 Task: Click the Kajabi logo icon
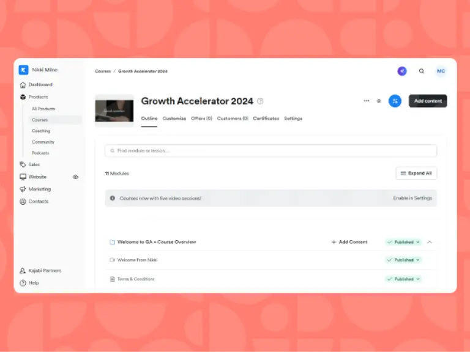23,70
